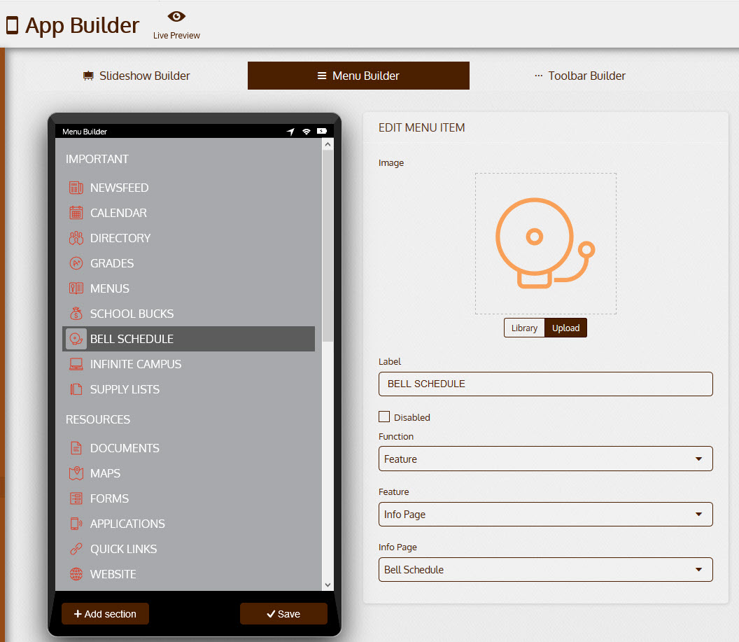
Task: Select the DOCUMENTS menu item
Action: 188,448
